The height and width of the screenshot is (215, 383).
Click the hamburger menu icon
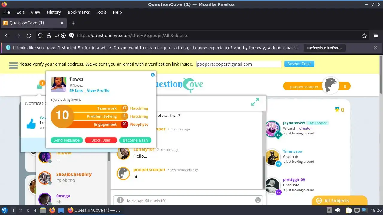coord(13,65)
